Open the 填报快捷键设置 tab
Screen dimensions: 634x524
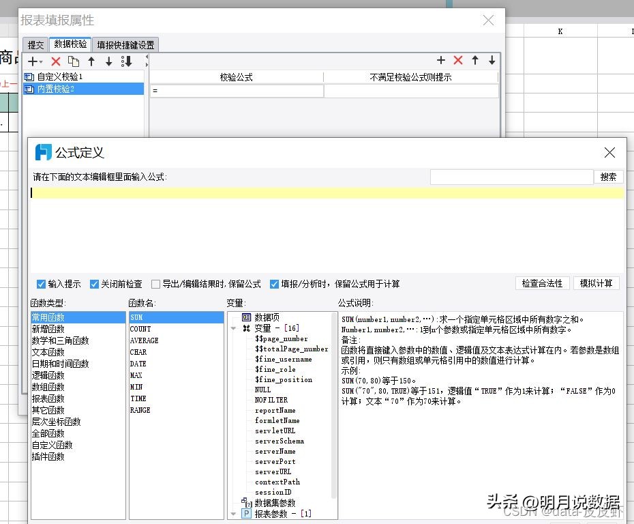click(x=125, y=45)
